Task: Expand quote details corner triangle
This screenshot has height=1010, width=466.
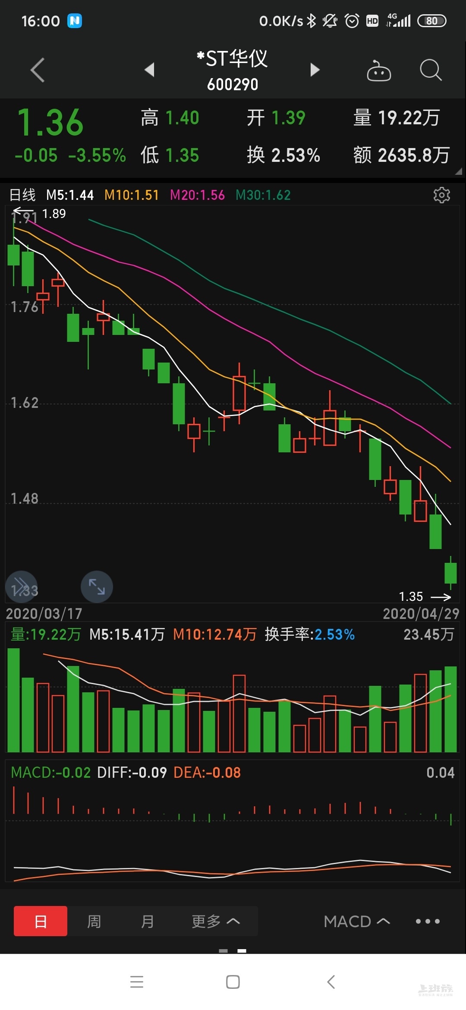Action: click(x=458, y=171)
